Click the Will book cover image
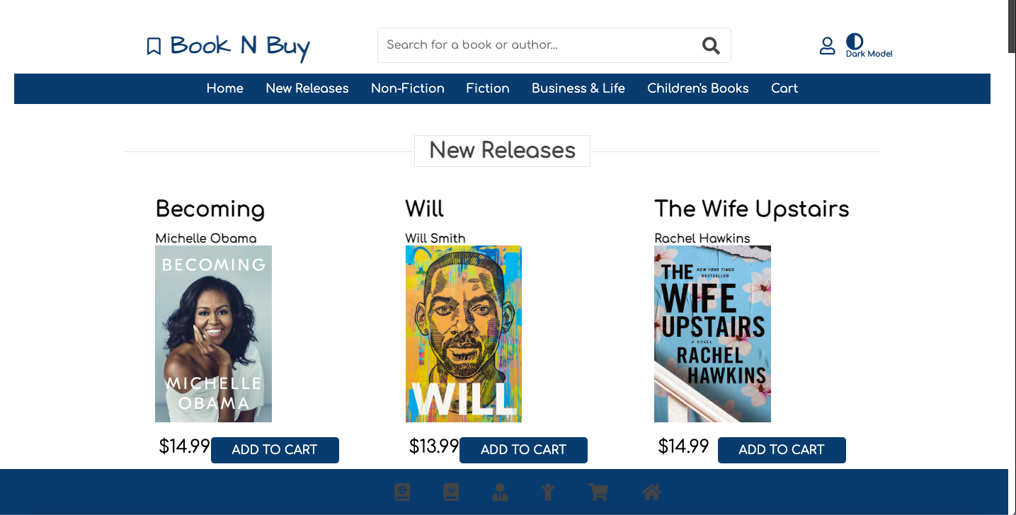Viewport: 1016px width, 515px height. click(x=464, y=334)
